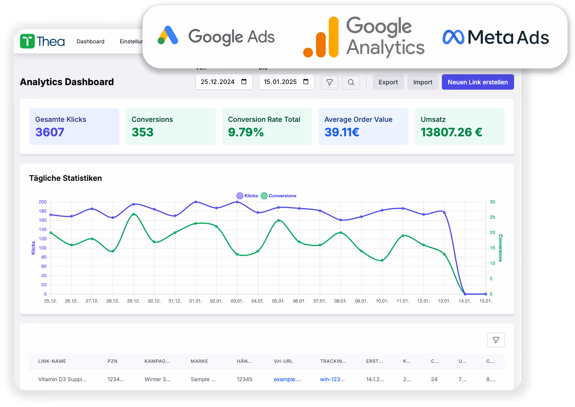Click the Google Analytics logo
This screenshot has height=407, width=575.
[363, 36]
